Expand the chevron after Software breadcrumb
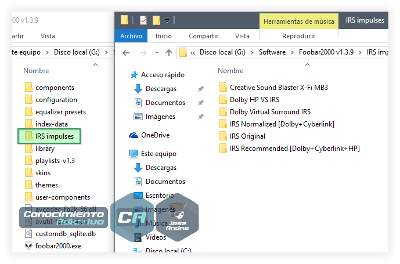 tap(292, 53)
